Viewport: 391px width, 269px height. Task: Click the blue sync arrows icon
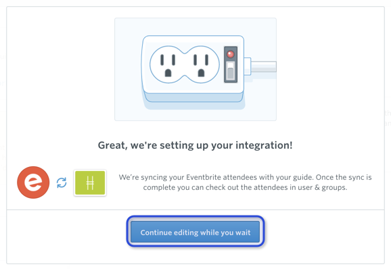point(62,182)
